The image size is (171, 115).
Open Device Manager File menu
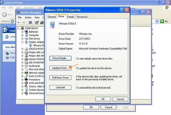point(20,17)
